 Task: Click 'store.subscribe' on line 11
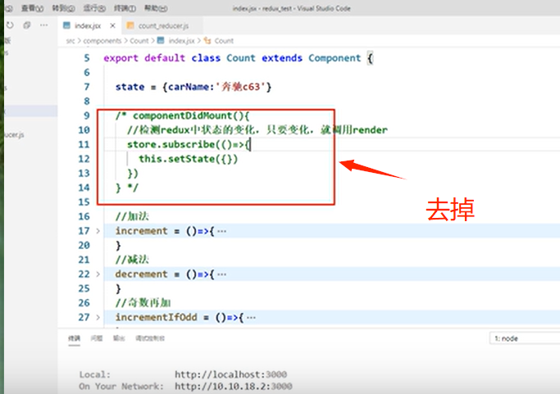point(171,144)
